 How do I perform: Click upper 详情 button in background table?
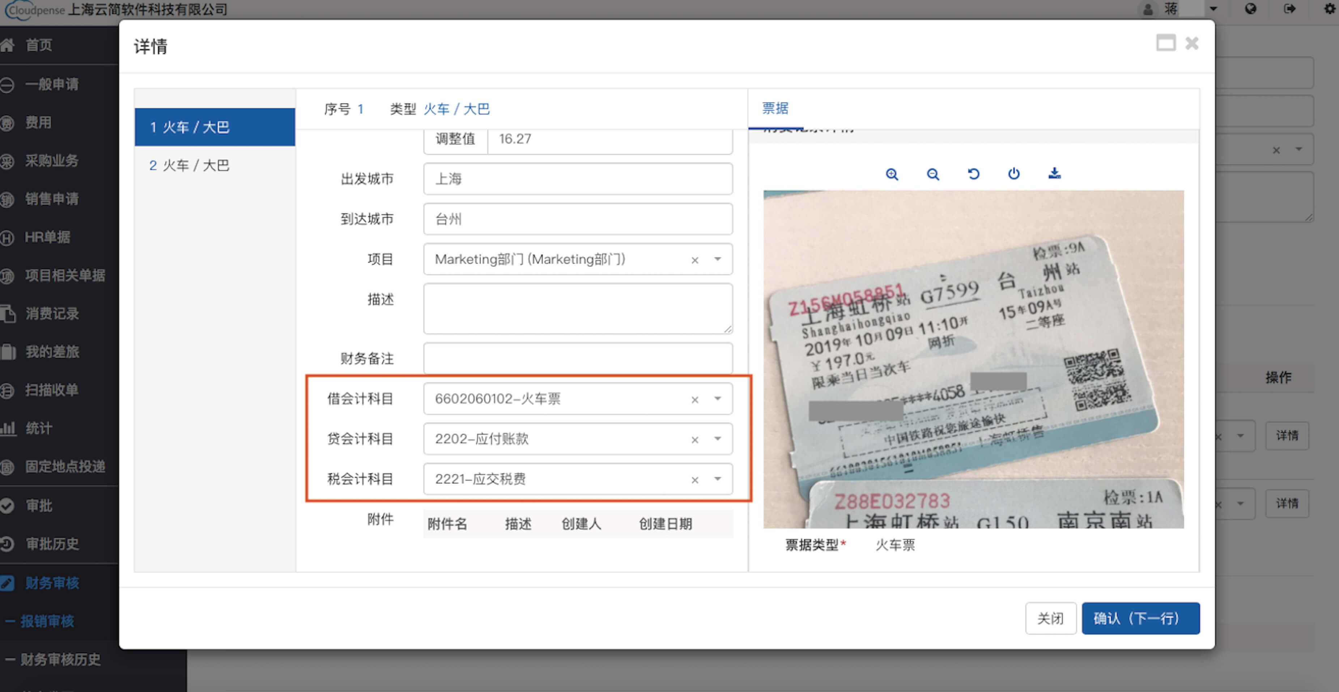[1287, 435]
